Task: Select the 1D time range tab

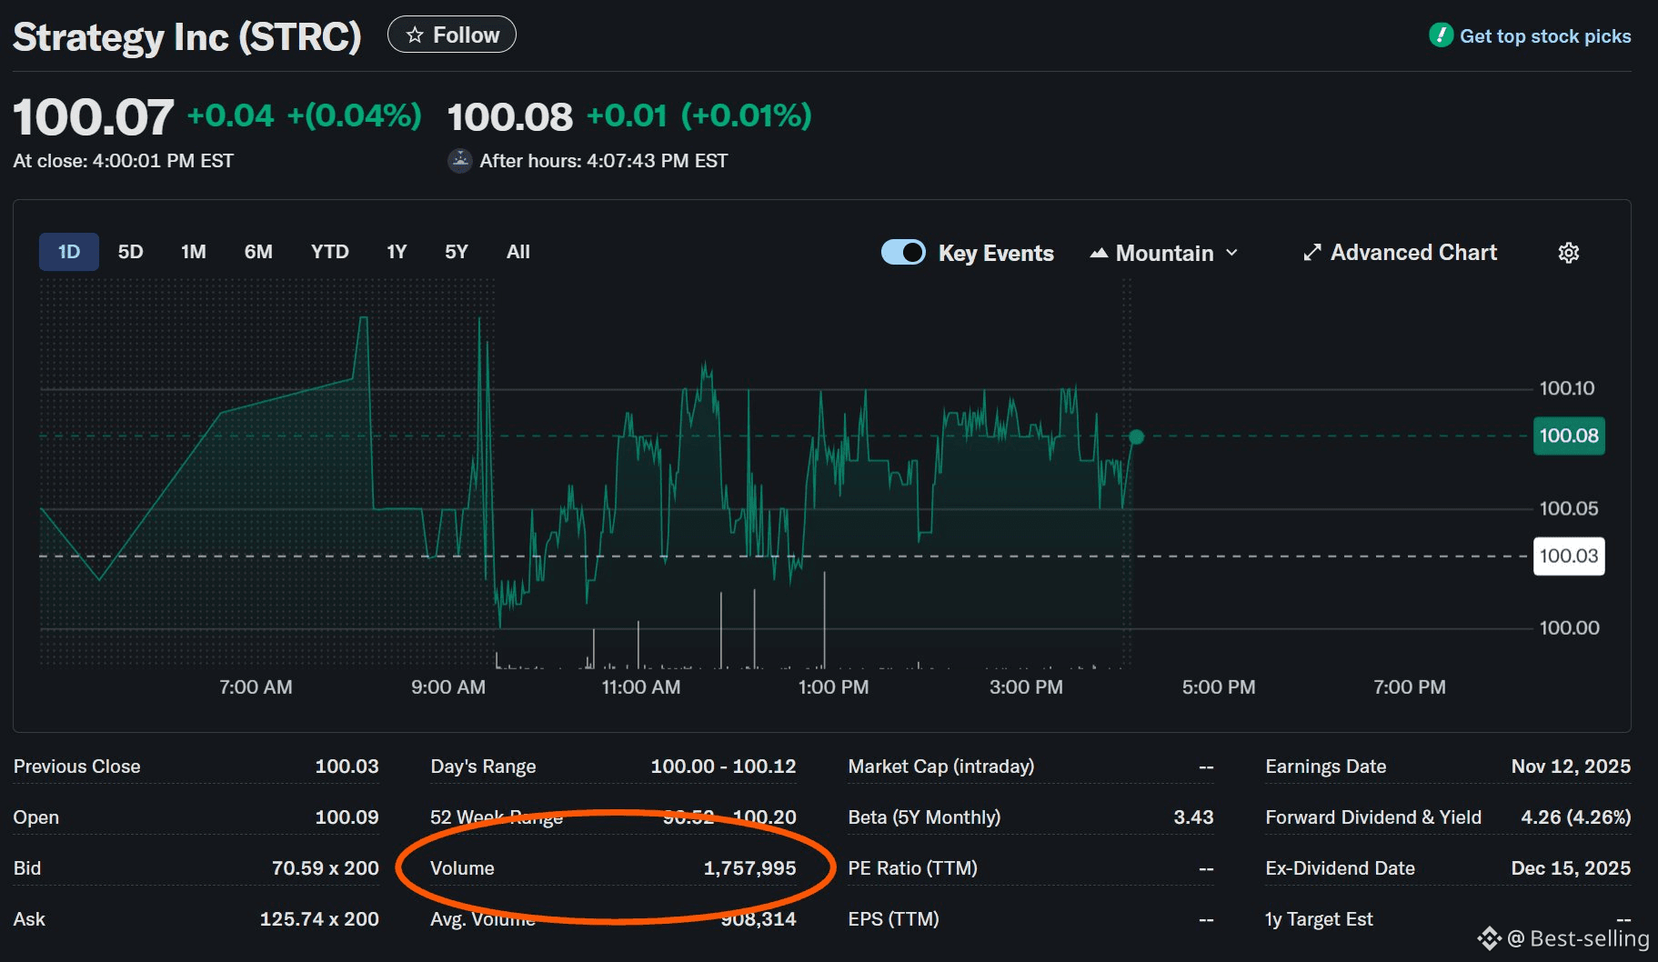Action: [x=69, y=252]
